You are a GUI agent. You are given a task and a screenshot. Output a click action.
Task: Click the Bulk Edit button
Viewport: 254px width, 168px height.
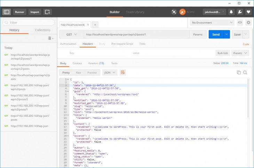(223, 53)
